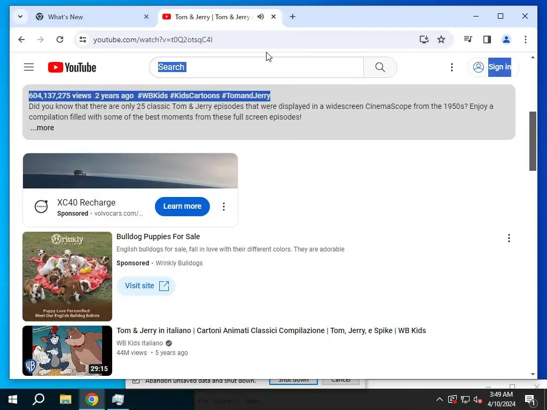Open the media controls icon
This screenshot has width=547, height=410.
click(468, 40)
